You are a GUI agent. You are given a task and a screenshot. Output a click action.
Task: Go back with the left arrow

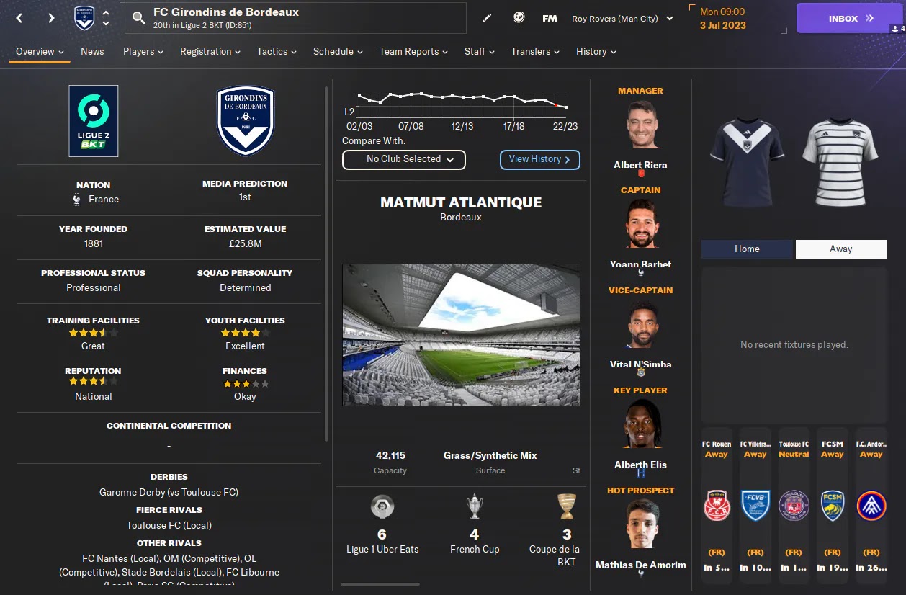coord(19,18)
